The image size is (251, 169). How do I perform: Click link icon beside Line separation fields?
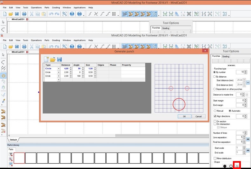click(248, 139)
